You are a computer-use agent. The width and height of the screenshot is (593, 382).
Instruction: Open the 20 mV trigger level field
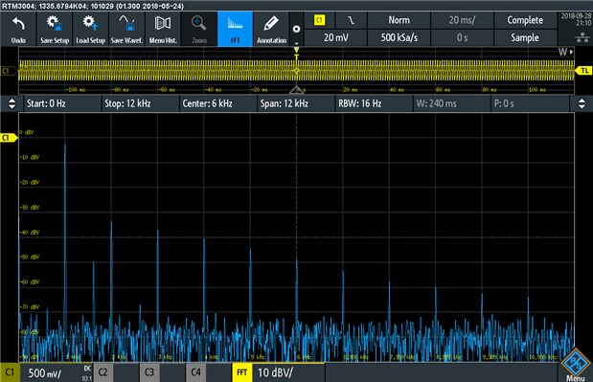pos(336,37)
